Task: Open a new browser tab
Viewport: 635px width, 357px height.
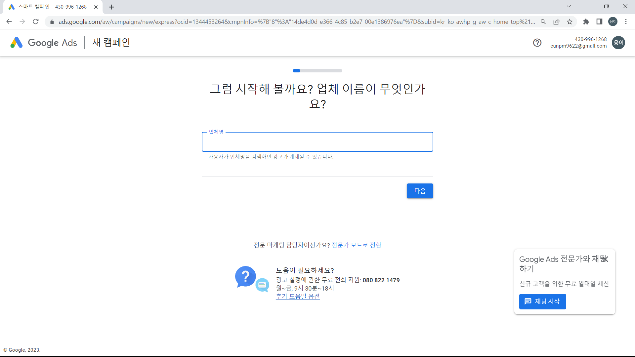Action: click(x=111, y=7)
